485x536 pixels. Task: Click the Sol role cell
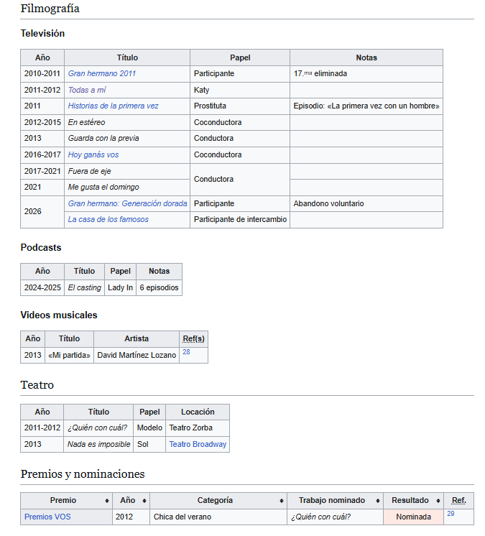click(149, 444)
